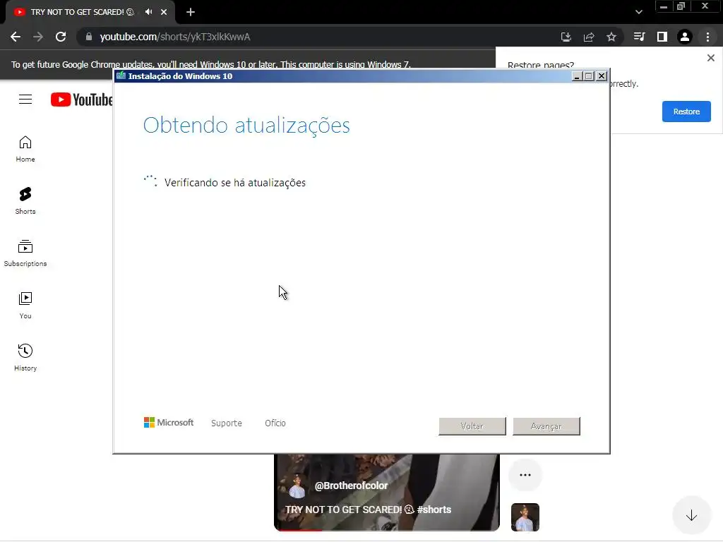Close the YouTube tab
Screen dimensions: 723x542
pos(164,12)
